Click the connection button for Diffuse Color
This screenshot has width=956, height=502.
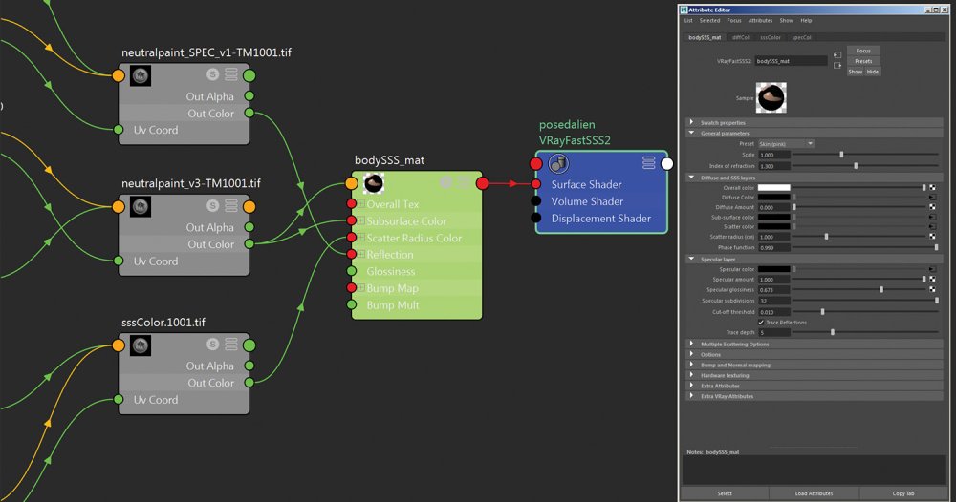(x=932, y=198)
